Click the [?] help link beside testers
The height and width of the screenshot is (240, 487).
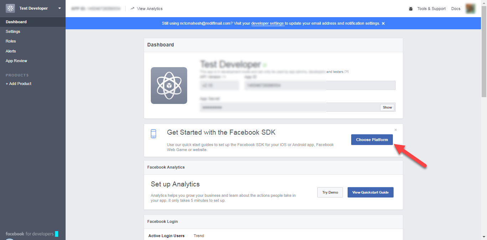click(347, 71)
